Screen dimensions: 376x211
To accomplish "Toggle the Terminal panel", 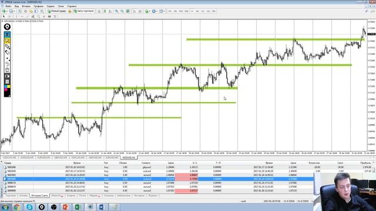I will click(x=36, y=11).
